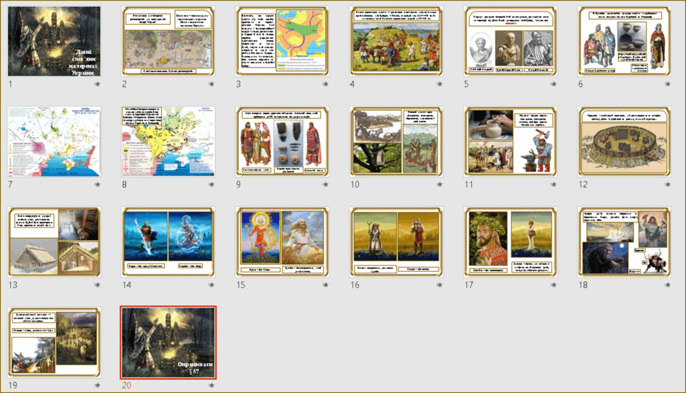Select slide 19 thumbnail with pagan sanctuary pictures

pyautogui.click(x=54, y=342)
